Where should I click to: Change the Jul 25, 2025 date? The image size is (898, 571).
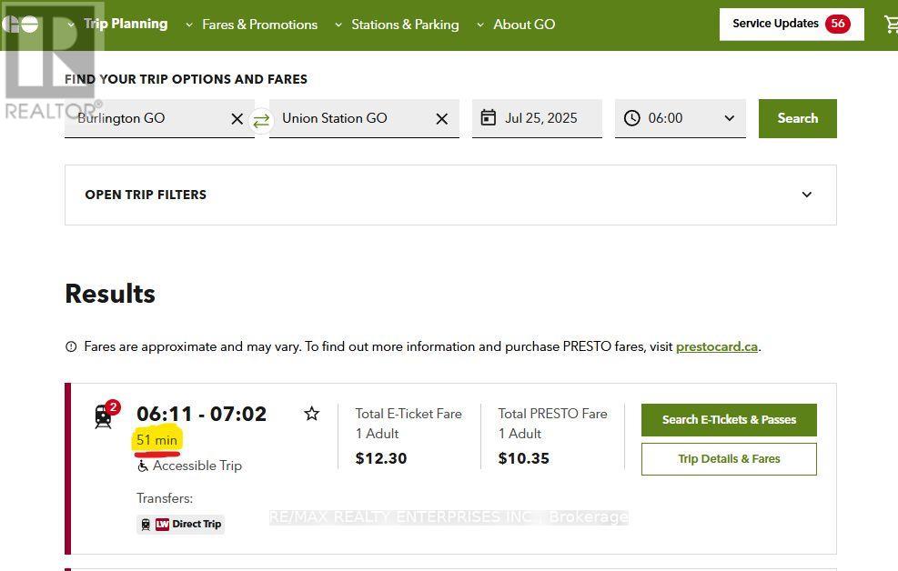537,118
